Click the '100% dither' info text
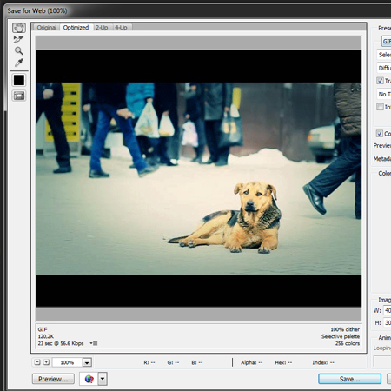This screenshot has height=391, width=391. tap(345, 329)
